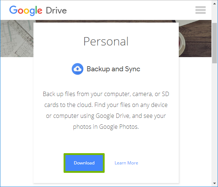
Task: Click the scrollbar down arrow
Action: click(x=214, y=183)
